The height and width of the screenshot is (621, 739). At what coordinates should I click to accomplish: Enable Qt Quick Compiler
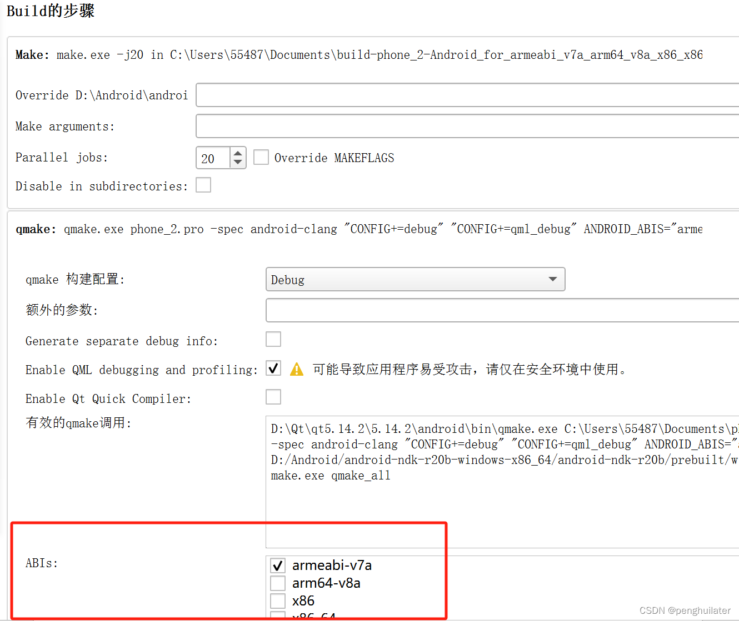pyautogui.click(x=273, y=397)
